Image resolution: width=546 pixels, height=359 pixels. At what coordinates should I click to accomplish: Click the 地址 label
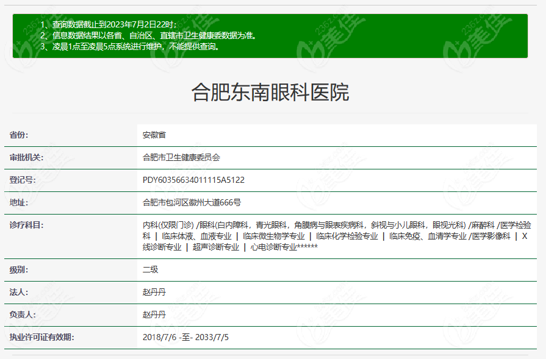(x=19, y=202)
